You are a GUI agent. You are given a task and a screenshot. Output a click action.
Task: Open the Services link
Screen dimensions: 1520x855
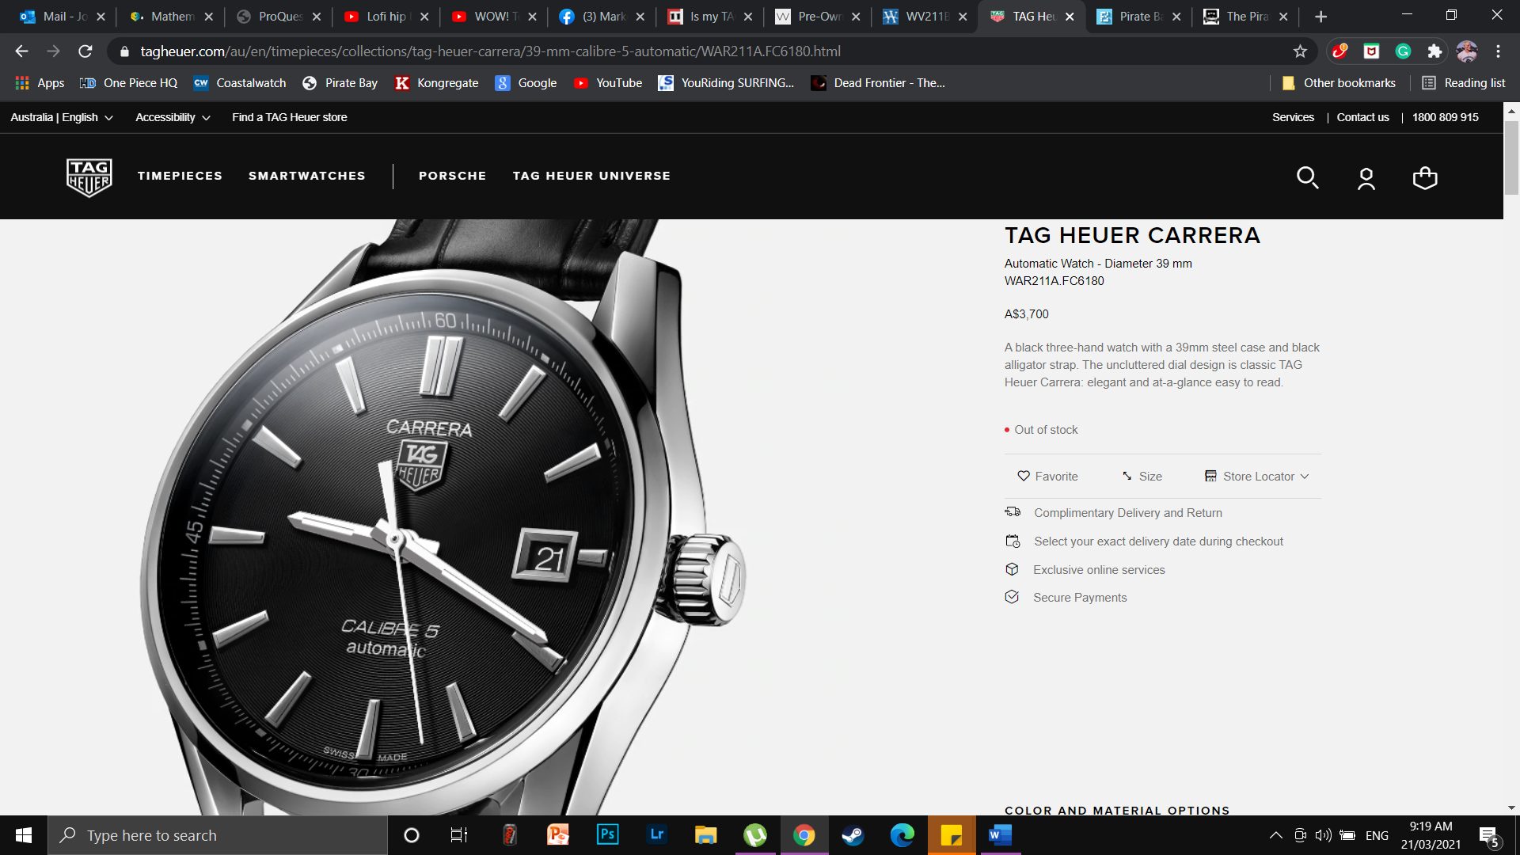[1293, 117]
